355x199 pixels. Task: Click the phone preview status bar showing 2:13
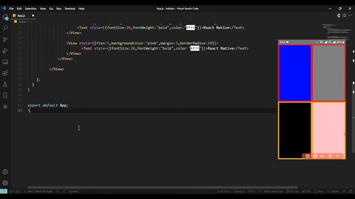click(312, 42)
